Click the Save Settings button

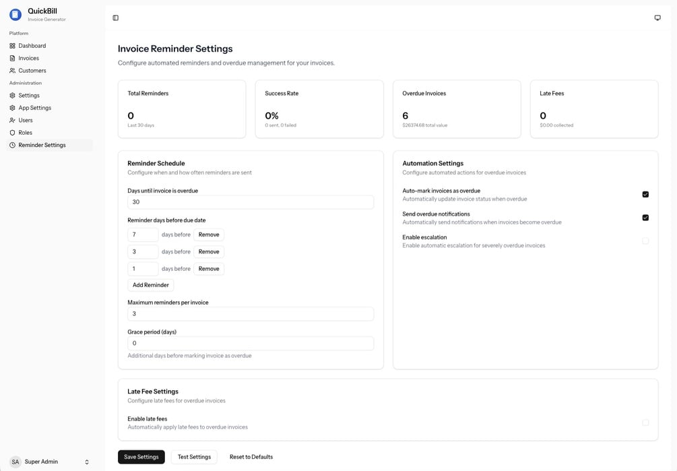141,457
